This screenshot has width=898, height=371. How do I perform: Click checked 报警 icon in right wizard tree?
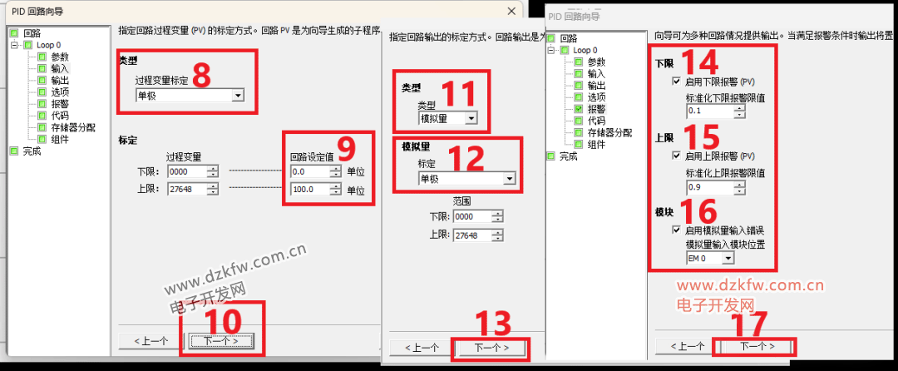pyautogui.click(x=579, y=109)
